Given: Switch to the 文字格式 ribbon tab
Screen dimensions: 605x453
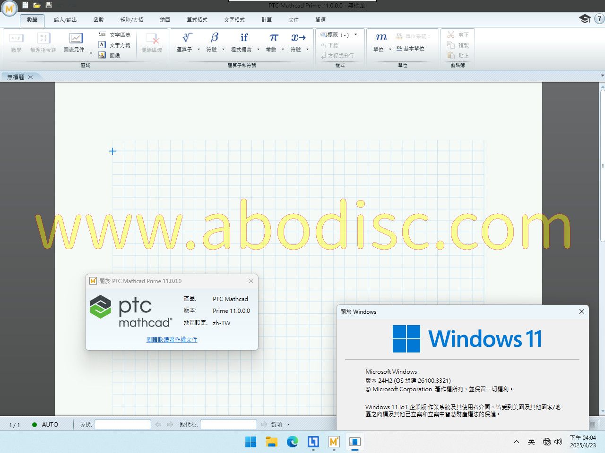Looking at the screenshot, I should click(234, 20).
